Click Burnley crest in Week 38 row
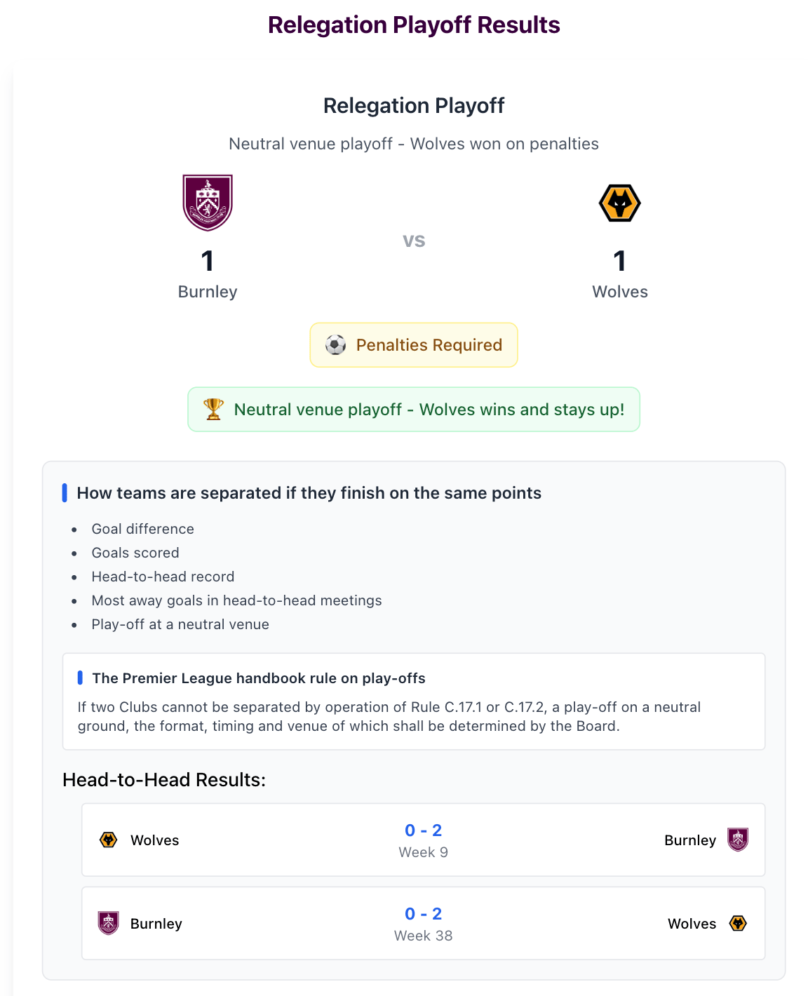 tap(109, 923)
